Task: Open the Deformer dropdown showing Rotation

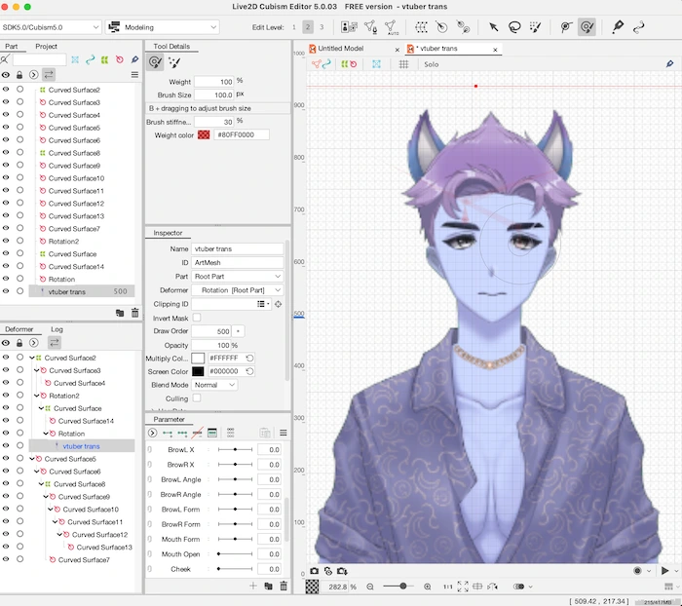Action: [x=237, y=290]
